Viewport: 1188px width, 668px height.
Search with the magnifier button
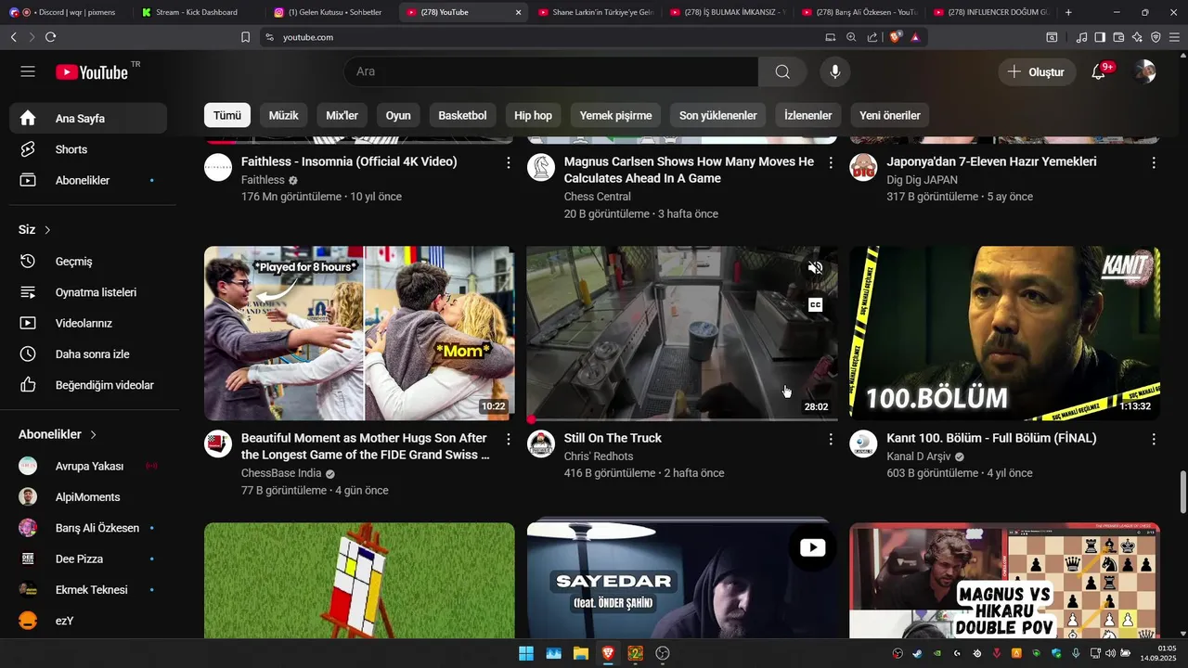(782, 71)
